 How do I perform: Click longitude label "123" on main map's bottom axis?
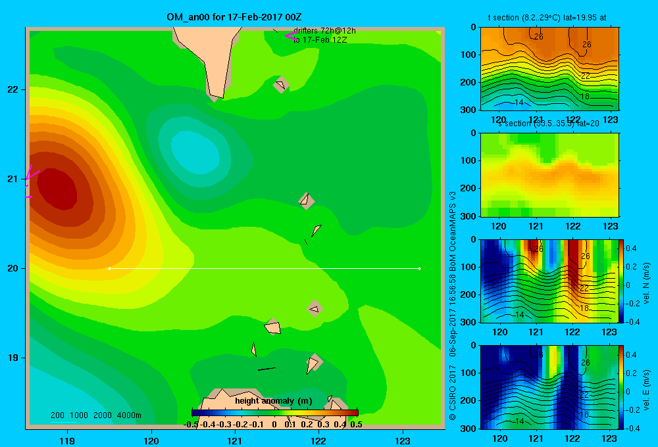point(403,440)
